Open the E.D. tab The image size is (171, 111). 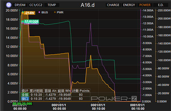161,5
